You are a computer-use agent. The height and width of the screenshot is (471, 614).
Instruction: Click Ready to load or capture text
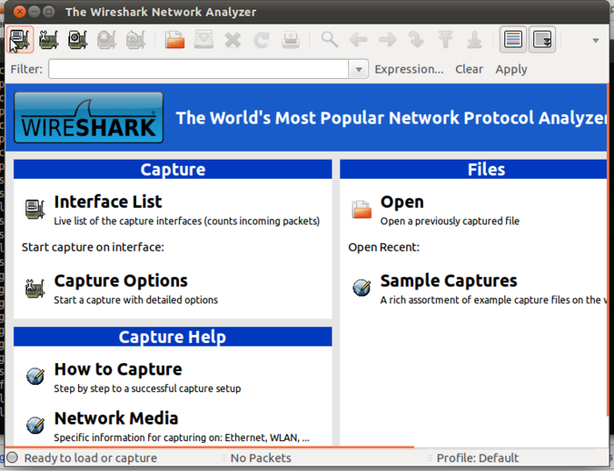coord(90,458)
